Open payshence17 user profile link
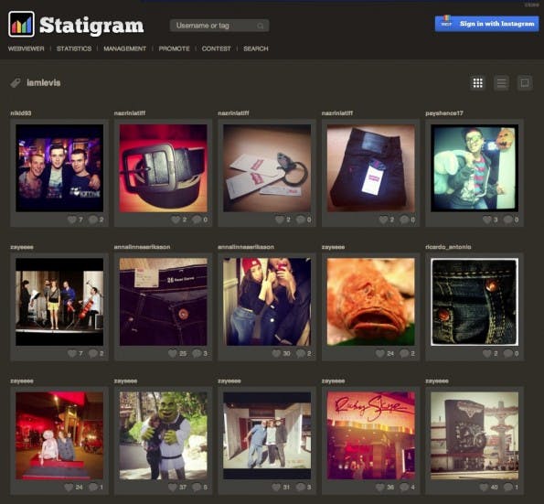 444,113
